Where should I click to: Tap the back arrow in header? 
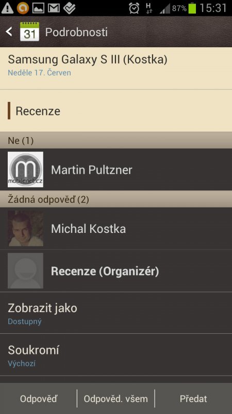tap(9, 32)
